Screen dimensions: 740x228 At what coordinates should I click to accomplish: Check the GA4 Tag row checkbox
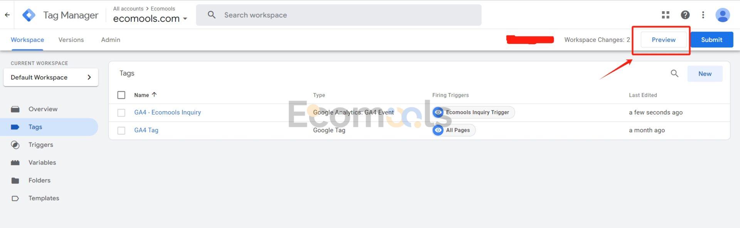[121, 130]
